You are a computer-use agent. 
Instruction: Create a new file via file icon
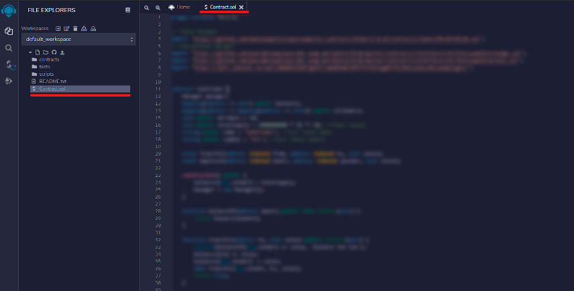point(38,52)
